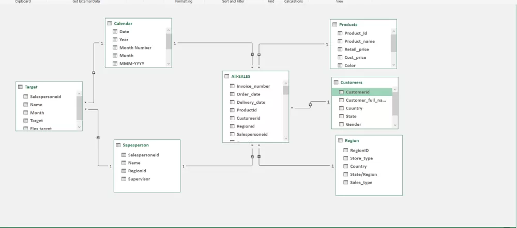Select the Target to Sapesperson relationship marker

point(98,138)
